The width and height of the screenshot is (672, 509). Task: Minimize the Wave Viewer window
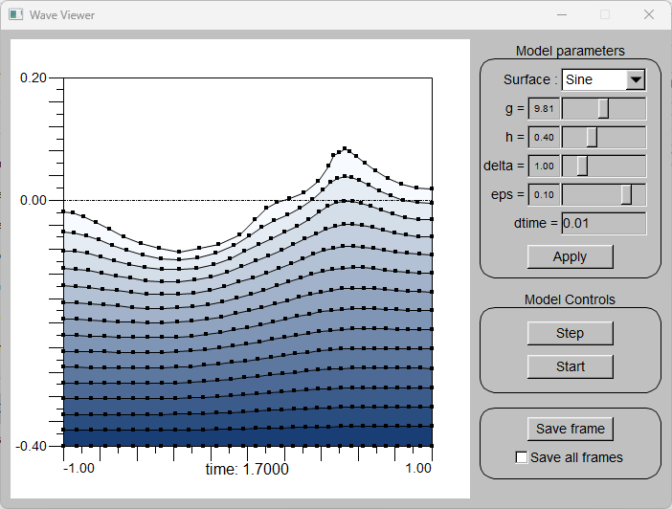(562, 14)
